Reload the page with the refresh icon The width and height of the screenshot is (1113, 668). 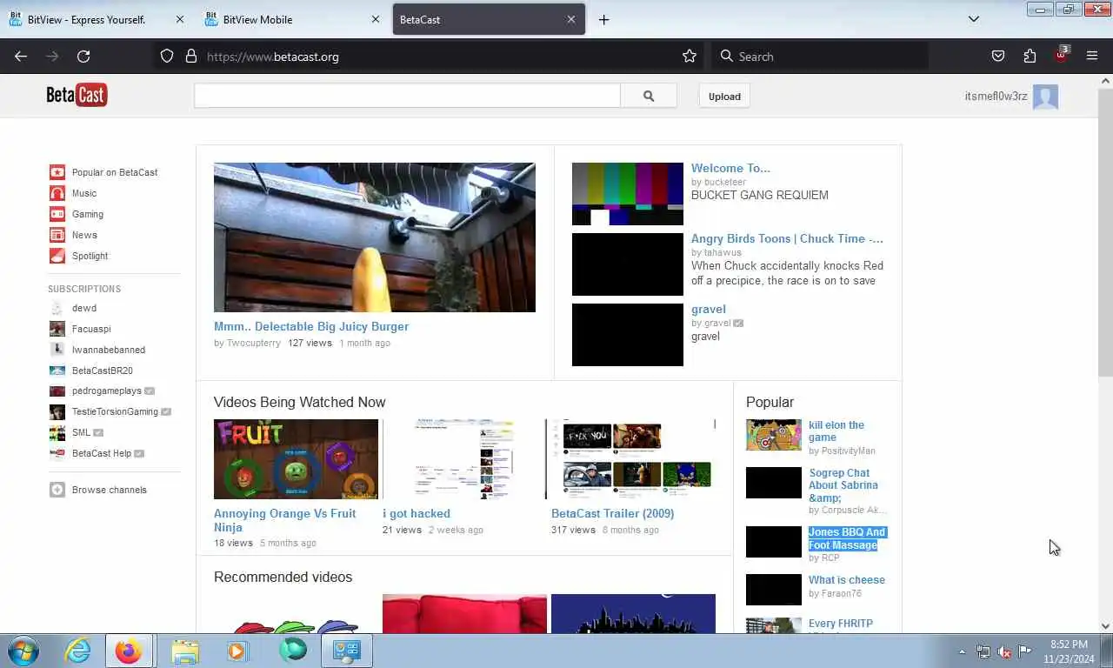pyautogui.click(x=83, y=57)
